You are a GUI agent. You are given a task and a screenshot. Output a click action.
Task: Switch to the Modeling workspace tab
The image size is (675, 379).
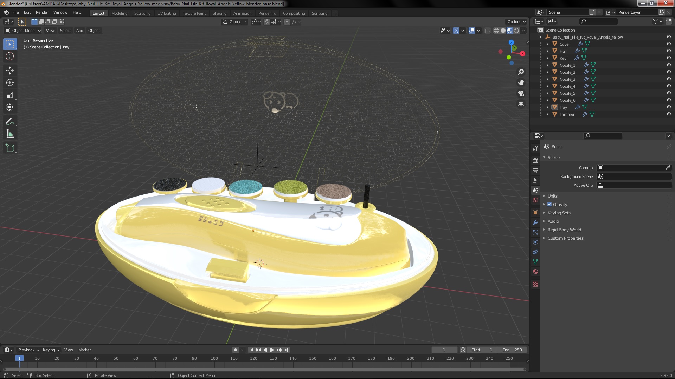coord(119,13)
